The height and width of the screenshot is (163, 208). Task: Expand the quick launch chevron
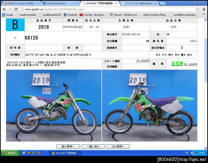tap(47, 152)
